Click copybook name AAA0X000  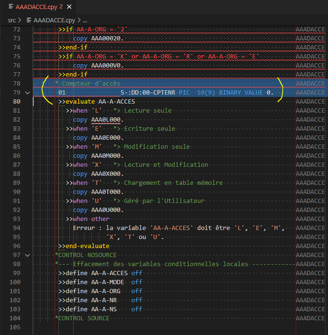coord(106,174)
